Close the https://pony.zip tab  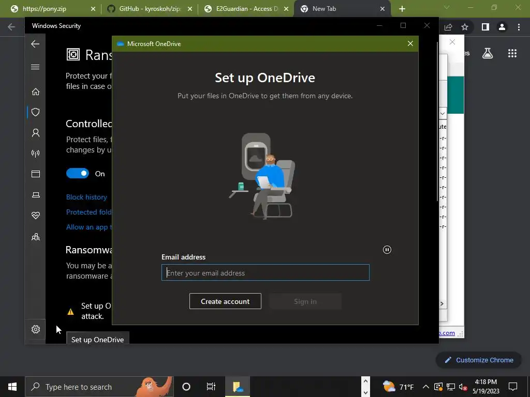coord(93,9)
